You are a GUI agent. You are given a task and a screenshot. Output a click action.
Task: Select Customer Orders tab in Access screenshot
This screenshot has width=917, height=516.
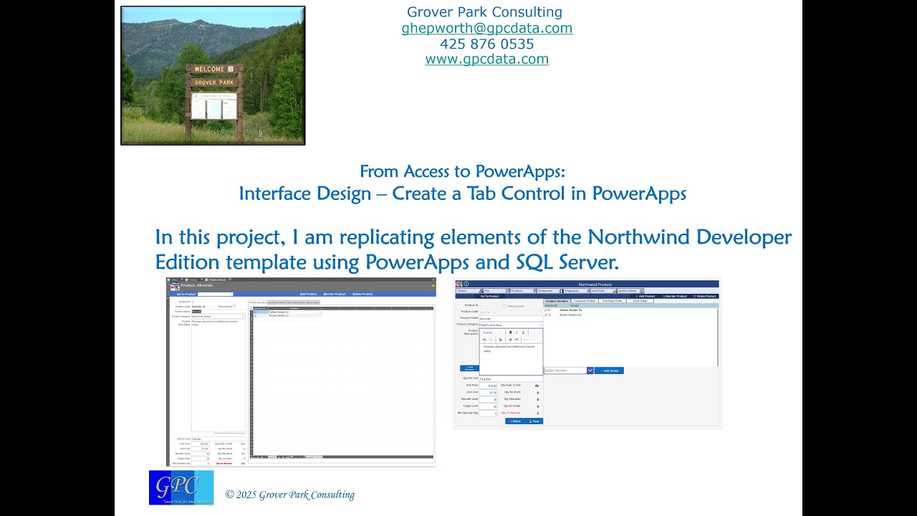pyautogui.click(x=277, y=302)
